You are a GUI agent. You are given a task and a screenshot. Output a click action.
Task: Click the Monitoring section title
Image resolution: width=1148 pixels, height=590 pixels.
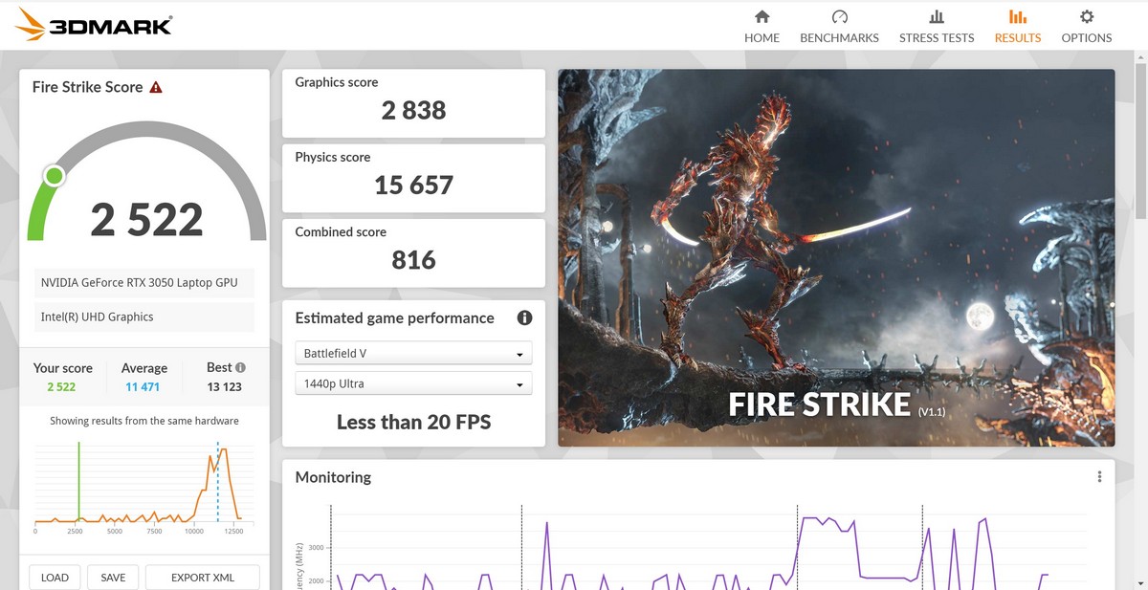pos(333,477)
